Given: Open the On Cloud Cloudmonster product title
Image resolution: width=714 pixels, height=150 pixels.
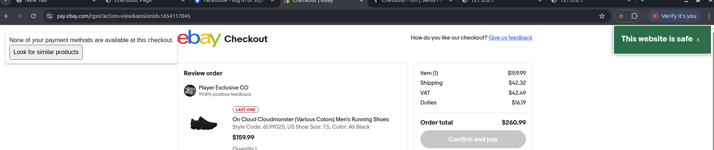Looking at the screenshot, I should [x=311, y=119].
